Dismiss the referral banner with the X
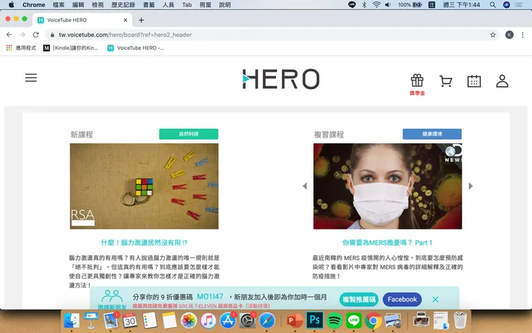Viewport: 532px width, 333px height. click(x=435, y=299)
